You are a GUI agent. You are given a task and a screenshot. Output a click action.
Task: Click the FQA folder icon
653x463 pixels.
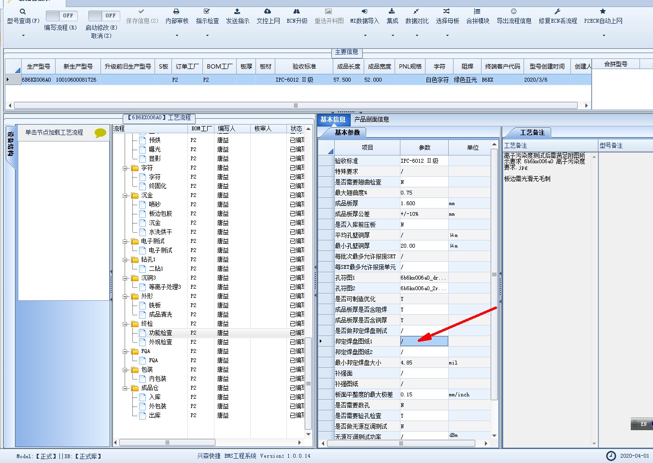135,351
